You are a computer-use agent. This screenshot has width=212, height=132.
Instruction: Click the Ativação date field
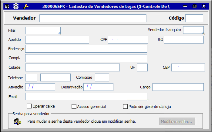[x=40, y=87]
